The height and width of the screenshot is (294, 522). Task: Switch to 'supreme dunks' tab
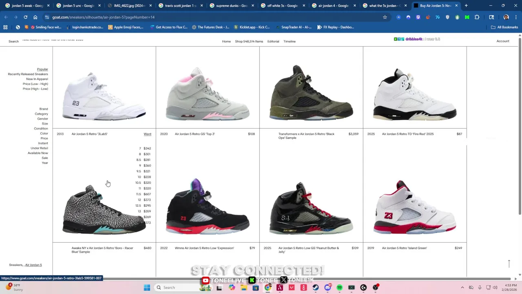pyautogui.click(x=231, y=6)
